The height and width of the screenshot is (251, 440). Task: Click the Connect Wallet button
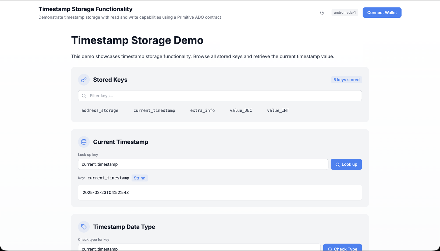tap(382, 13)
